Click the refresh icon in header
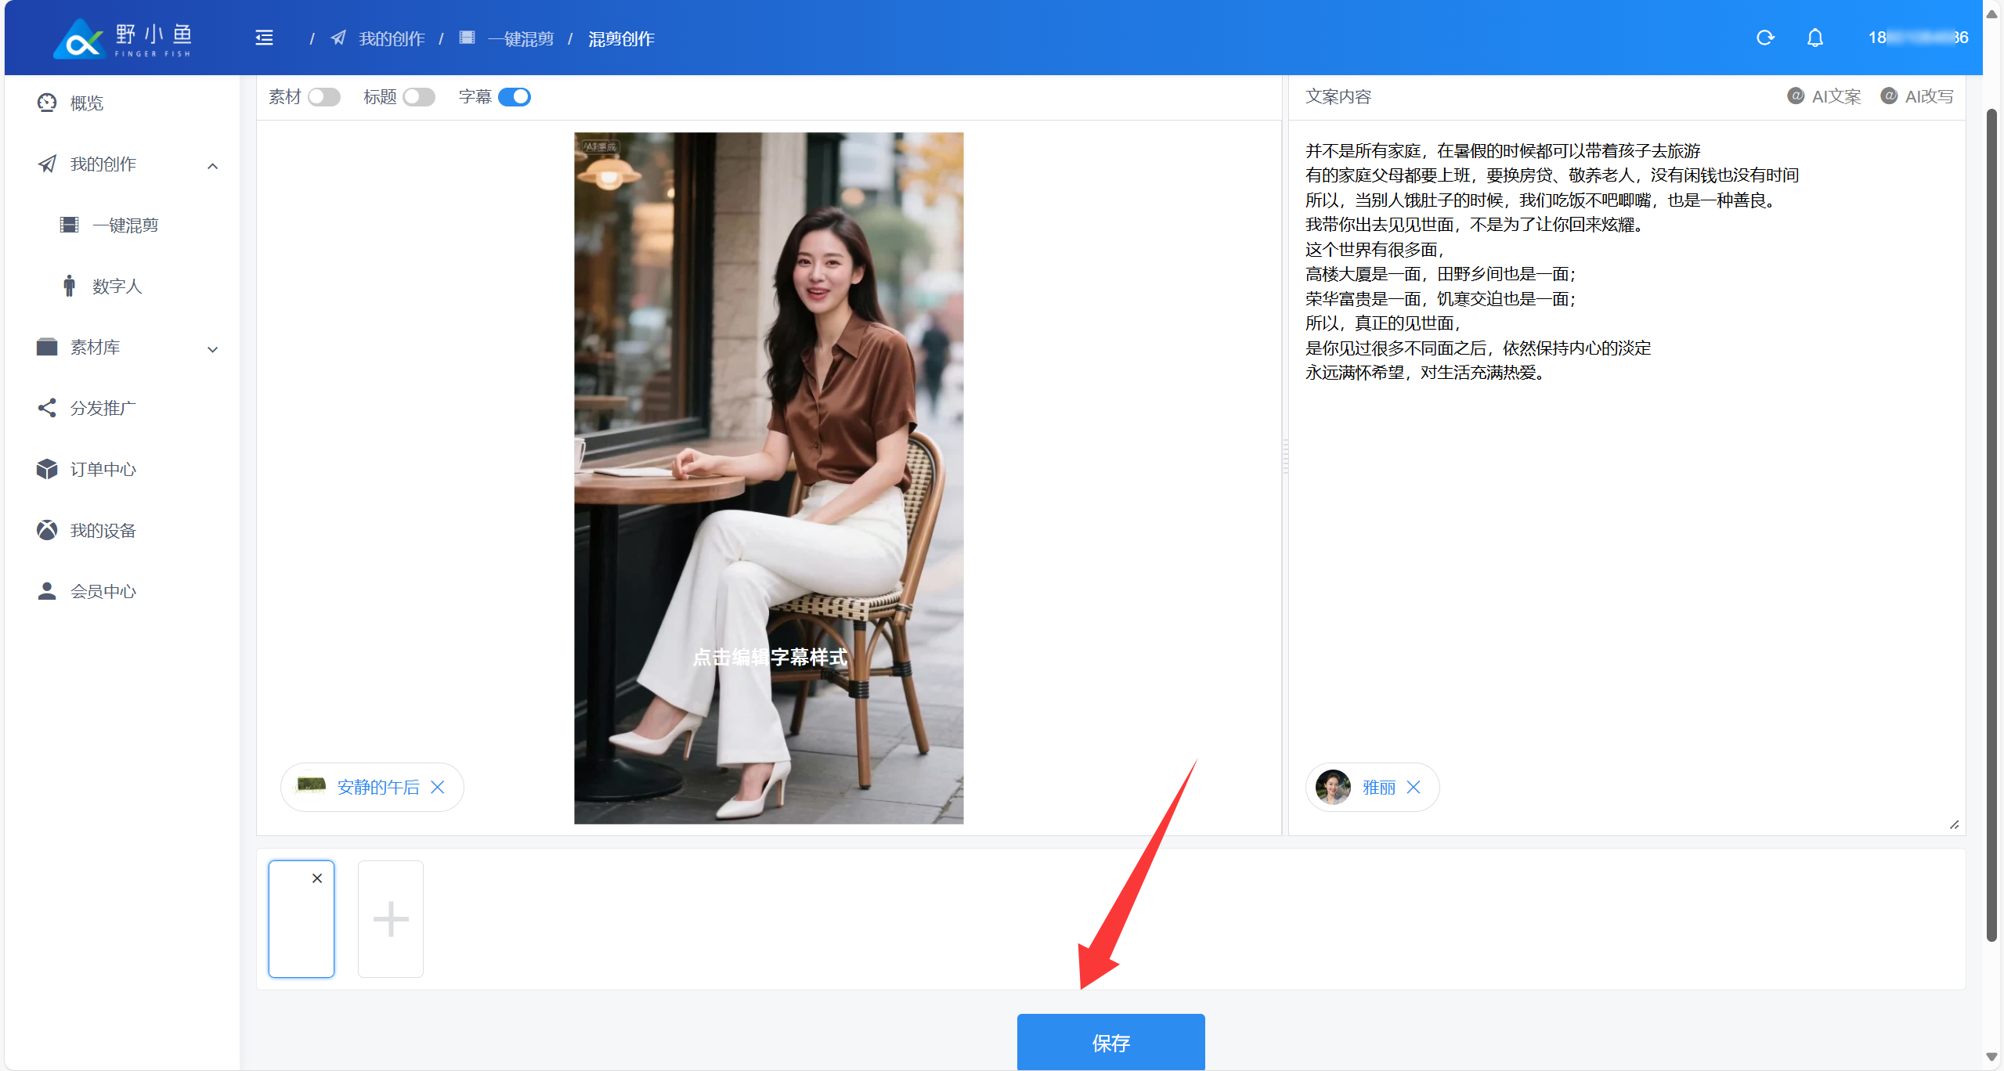Viewport: 2004px width, 1071px height. click(1765, 38)
